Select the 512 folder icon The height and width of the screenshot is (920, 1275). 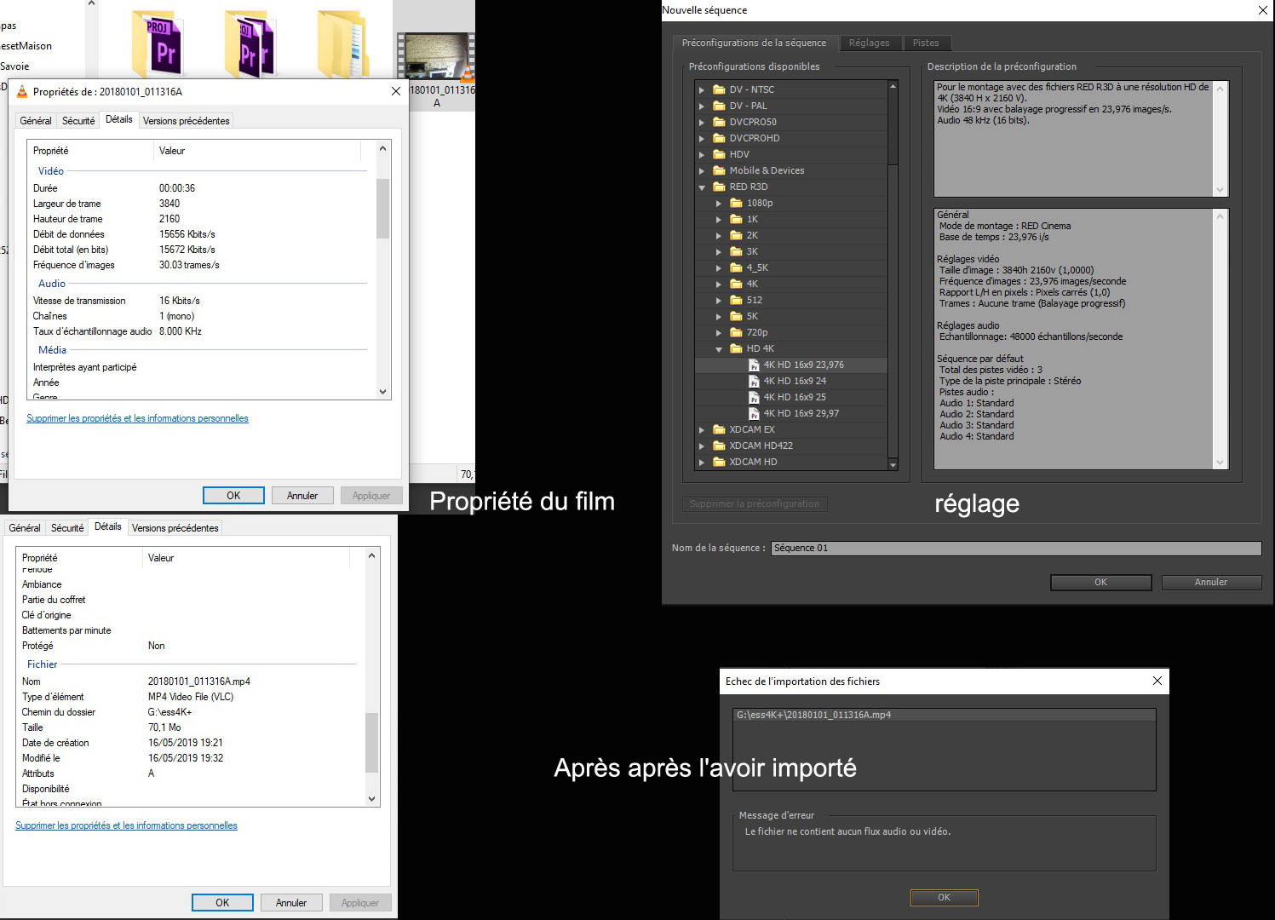[736, 300]
